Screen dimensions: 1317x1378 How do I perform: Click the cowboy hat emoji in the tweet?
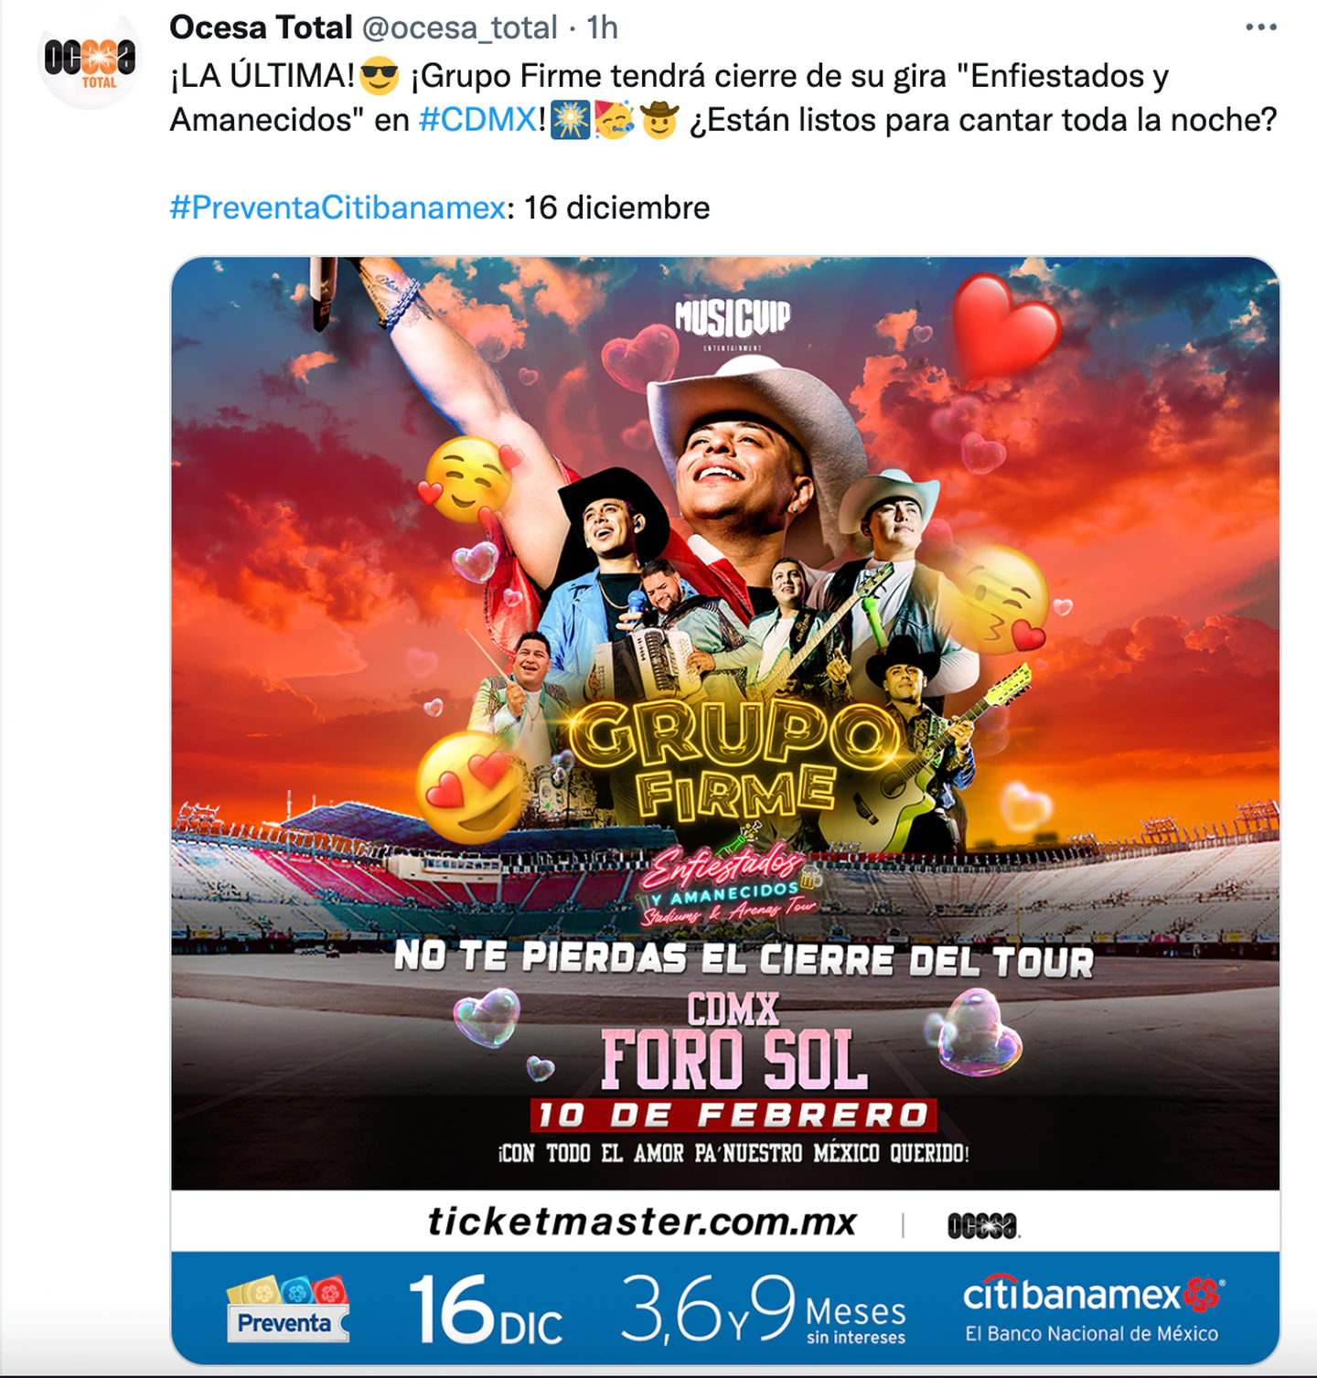tap(658, 120)
